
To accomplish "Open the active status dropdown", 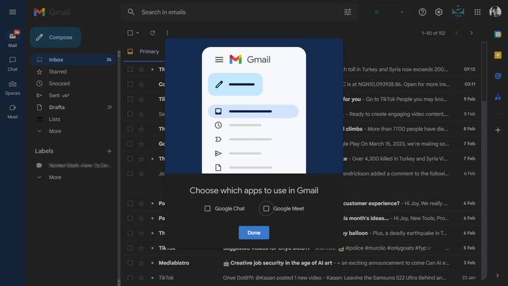I will point(389,12).
